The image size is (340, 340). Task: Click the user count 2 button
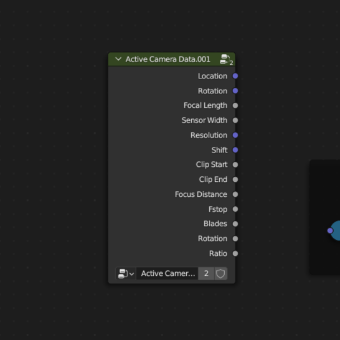click(206, 273)
